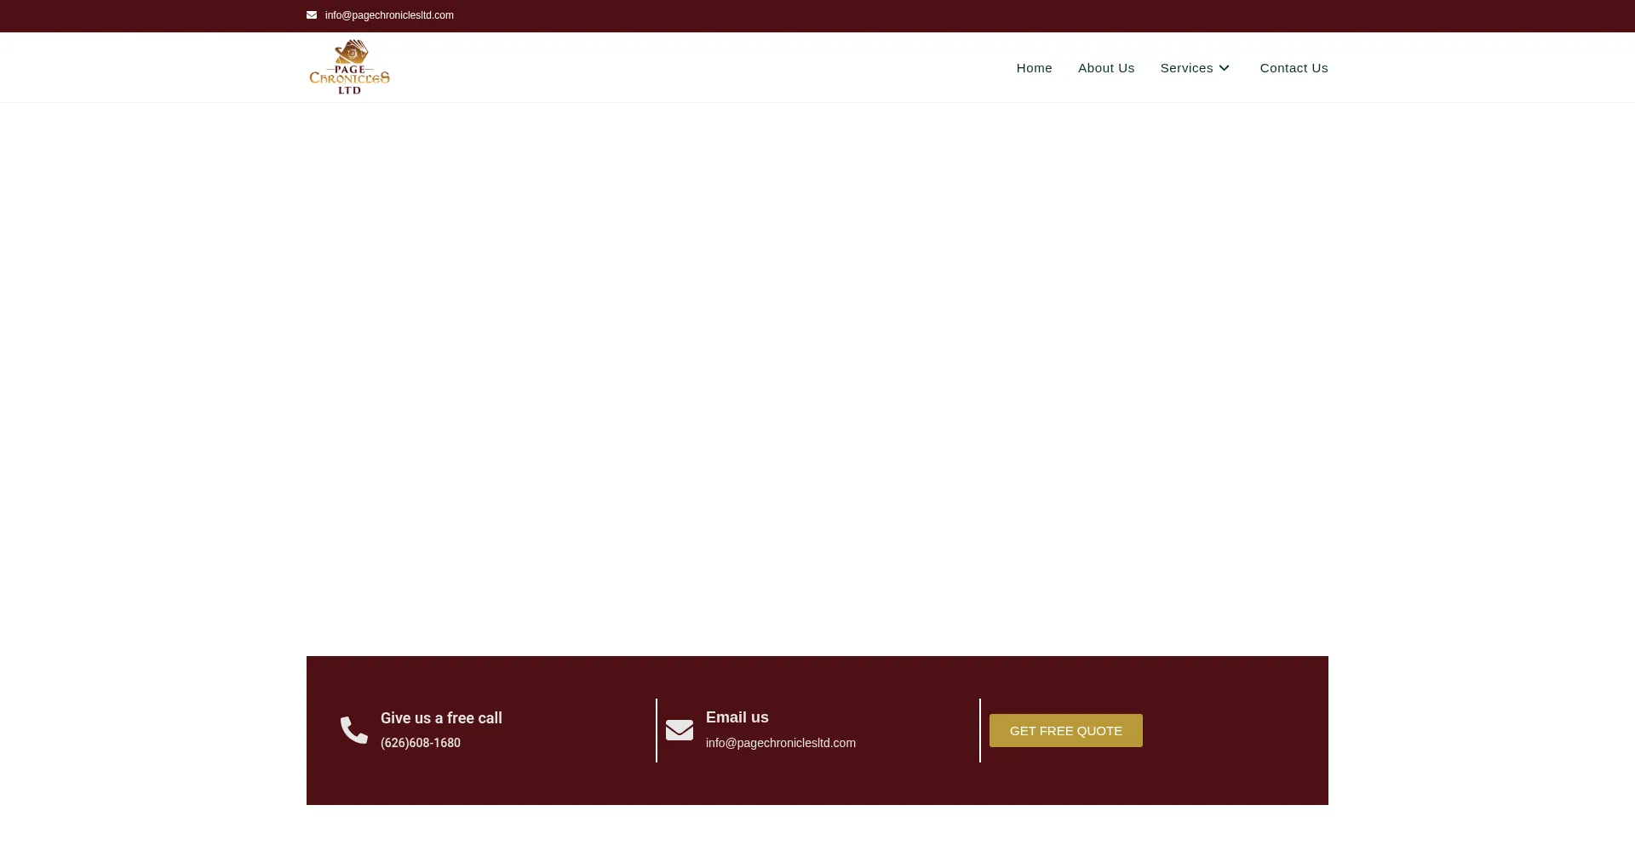Click the phone number (626)608-1680
The width and height of the screenshot is (1635, 845).
pyautogui.click(x=420, y=742)
